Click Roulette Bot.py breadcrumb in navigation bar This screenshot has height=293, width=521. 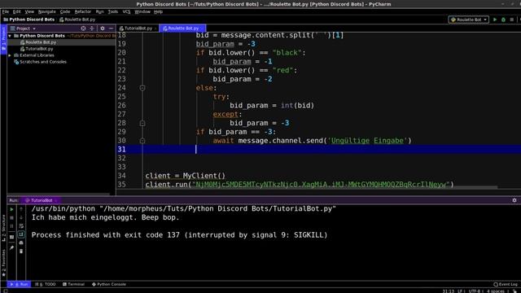pyautogui.click(x=77, y=20)
